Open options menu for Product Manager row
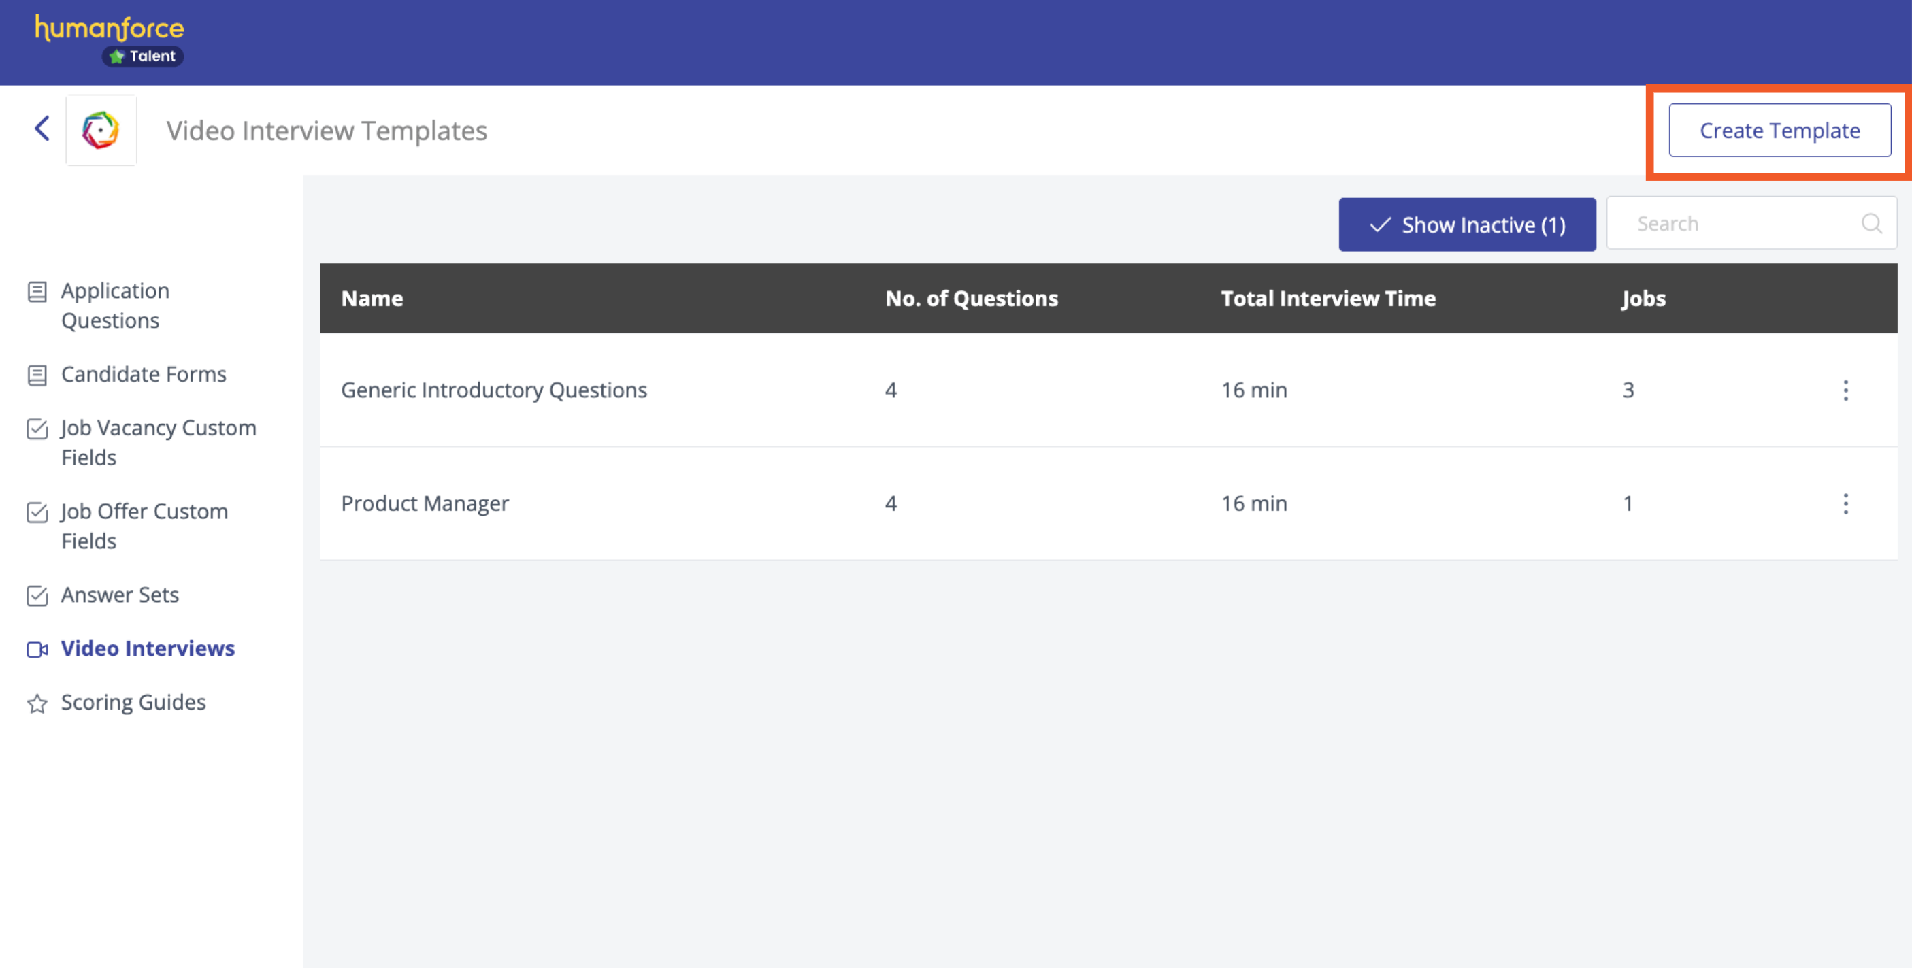The width and height of the screenshot is (1912, 968). 1845,503
